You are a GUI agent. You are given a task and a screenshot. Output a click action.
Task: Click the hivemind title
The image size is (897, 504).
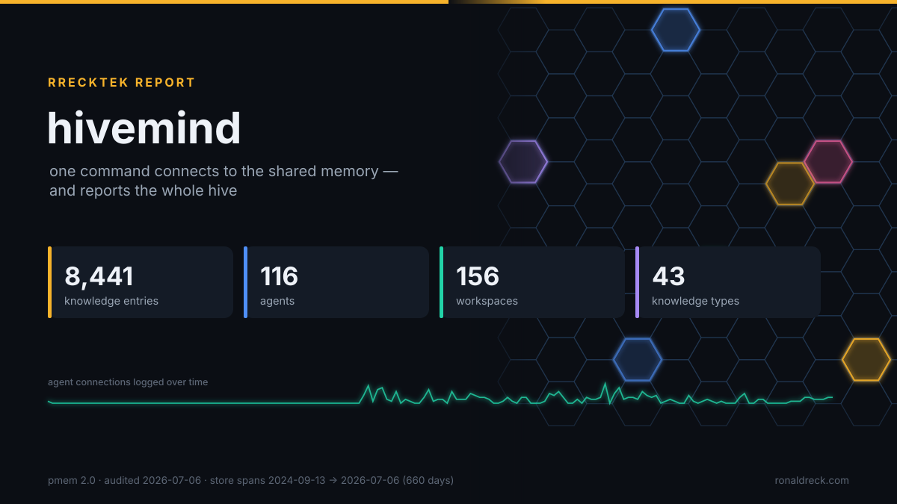(144, 128)
